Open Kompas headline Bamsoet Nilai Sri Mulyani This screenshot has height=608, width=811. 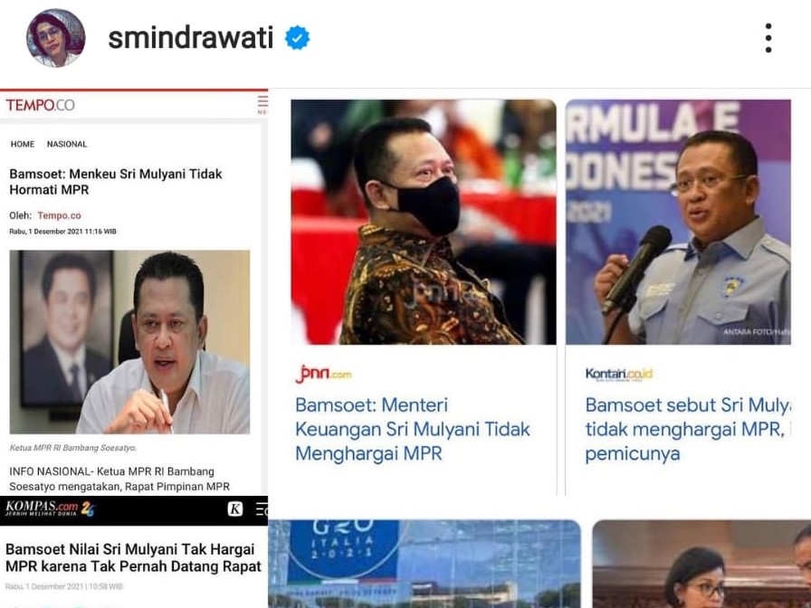133,558
